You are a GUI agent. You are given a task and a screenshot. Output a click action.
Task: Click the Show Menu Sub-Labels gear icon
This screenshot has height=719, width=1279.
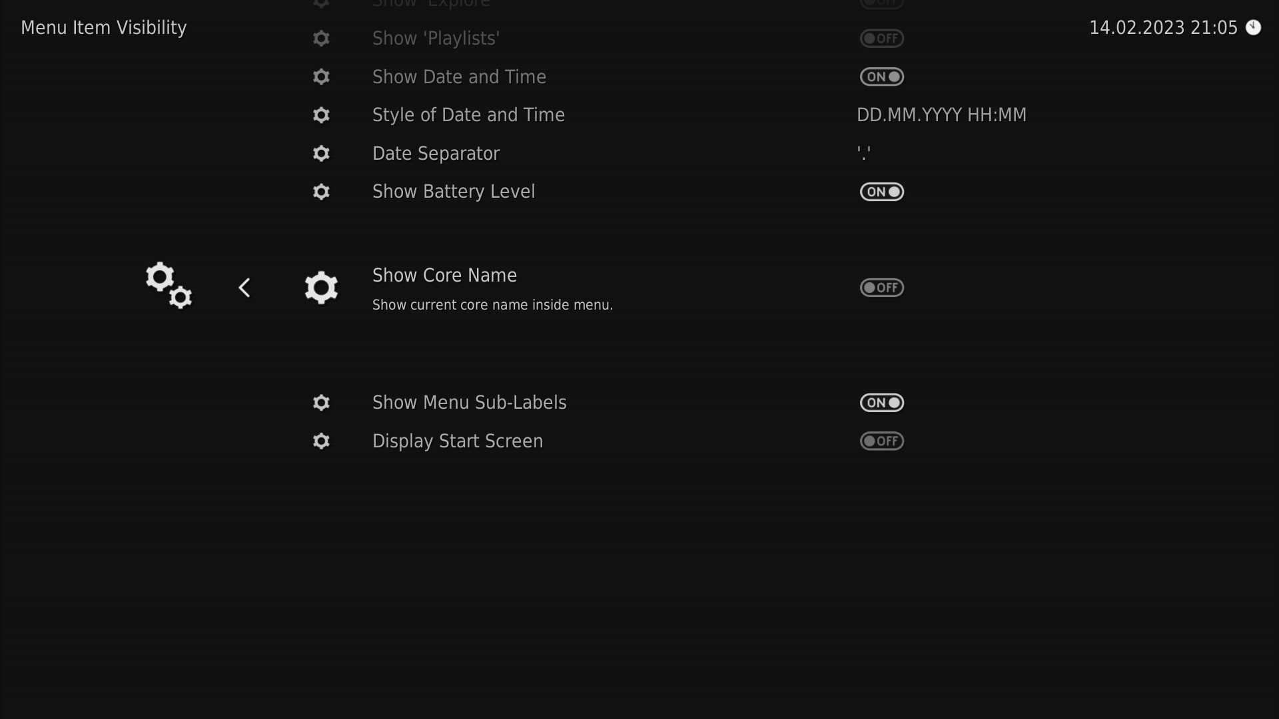point(321,403)
